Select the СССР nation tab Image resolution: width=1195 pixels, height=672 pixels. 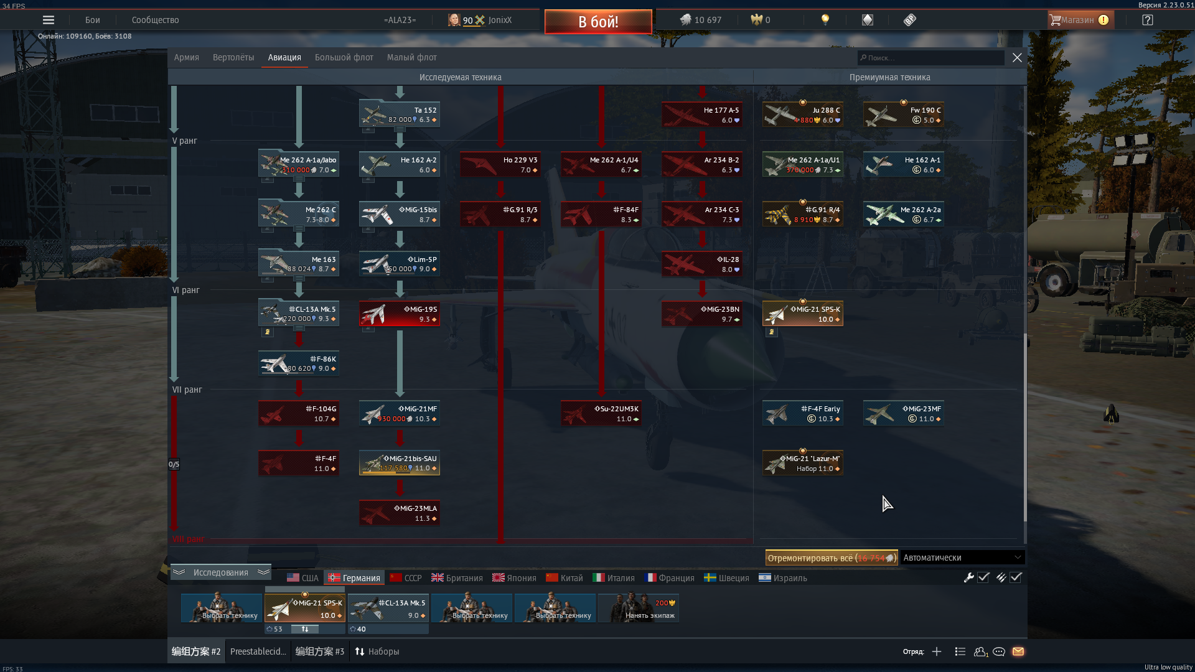click(x=406, y=578)
